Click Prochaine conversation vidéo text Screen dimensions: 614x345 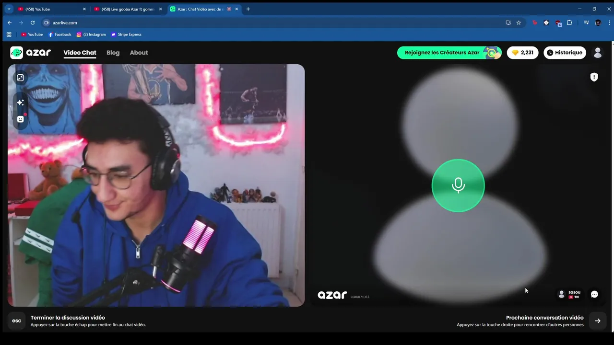[x=544, y=318]
